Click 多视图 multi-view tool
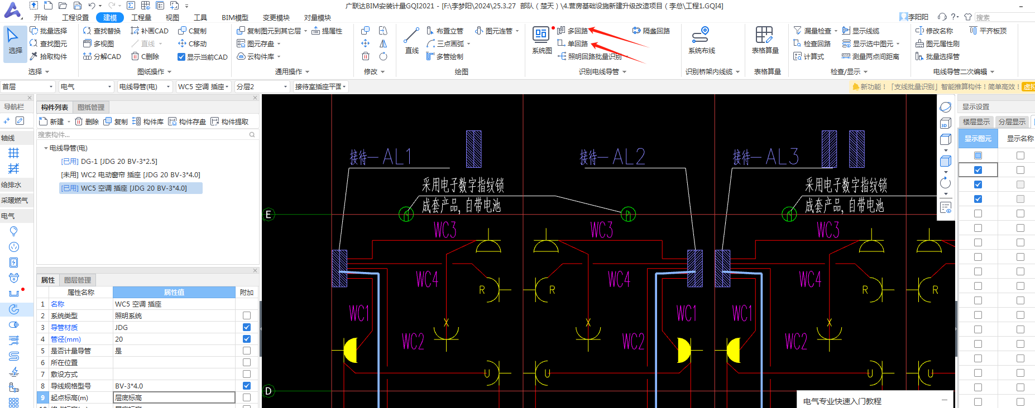The width and height of the screenshot is (1035, 408). (x=98, y=43)
